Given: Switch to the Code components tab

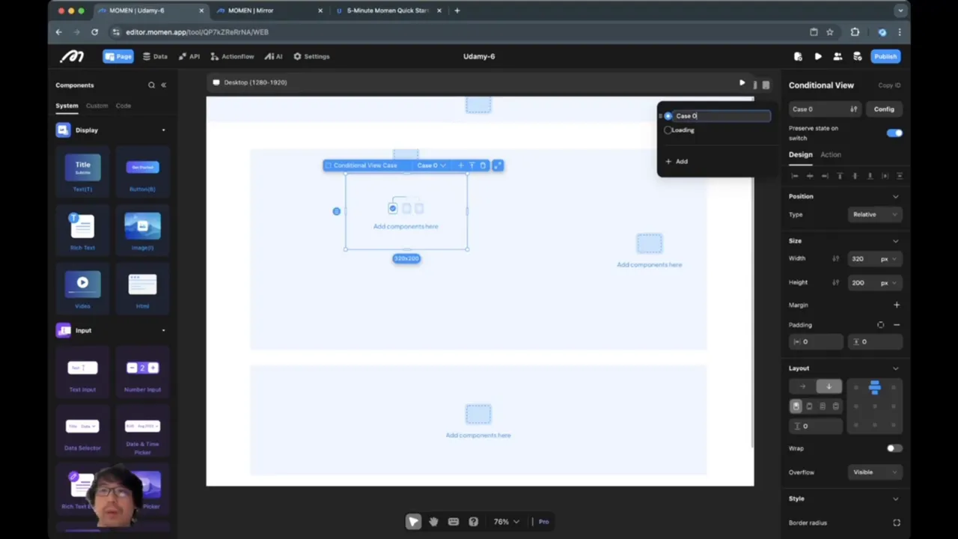Looking at the screenshot, I should (123, 106).
